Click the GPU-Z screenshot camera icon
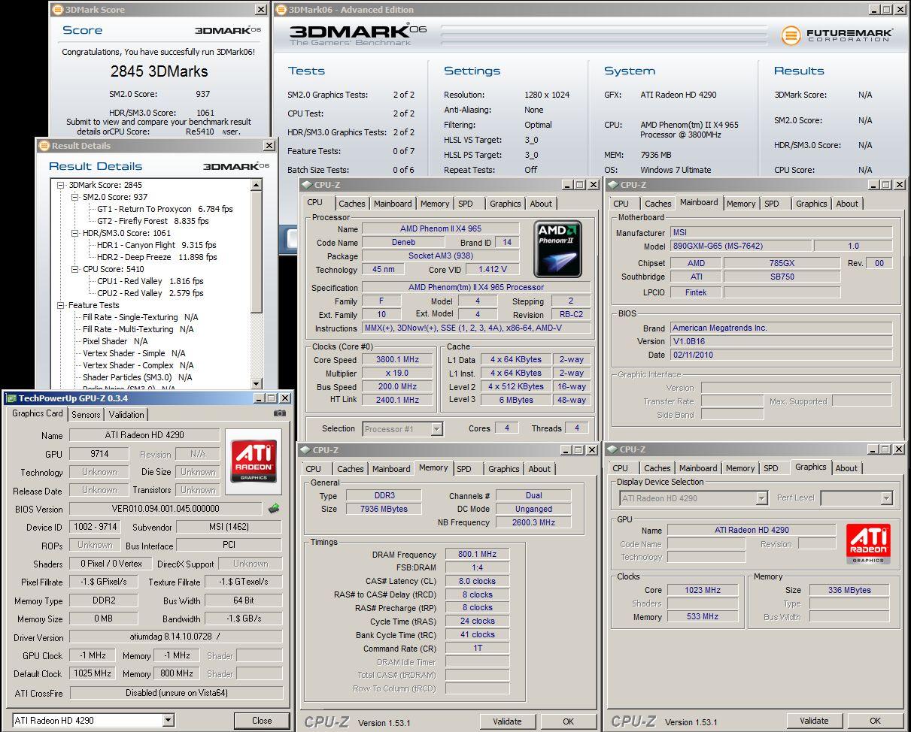Image resolution: width=911 pixels, height=732 pixels. click(280, 413)
